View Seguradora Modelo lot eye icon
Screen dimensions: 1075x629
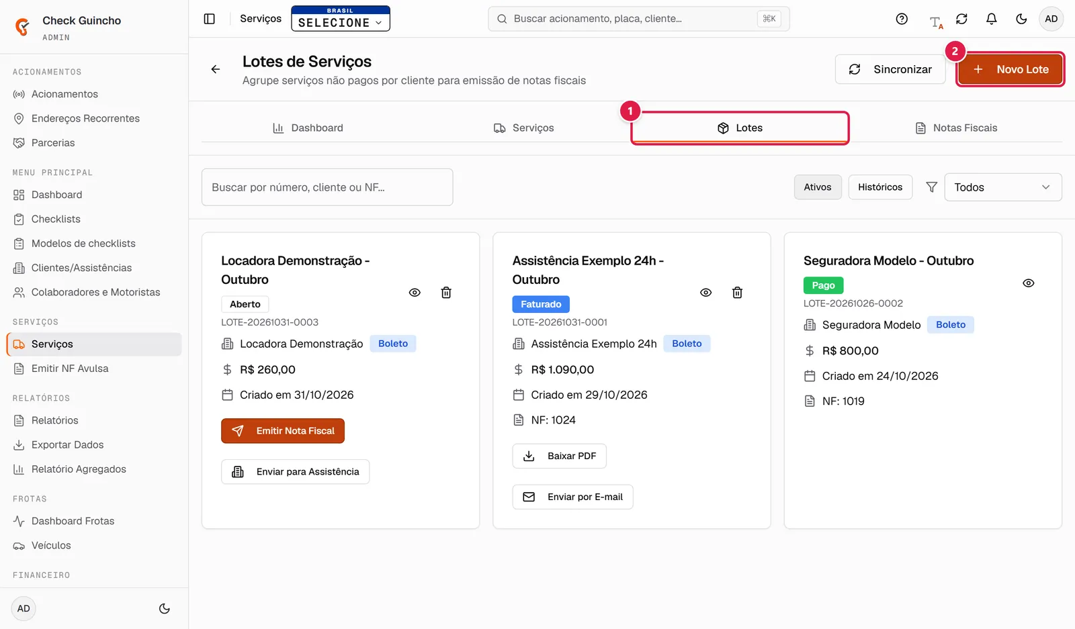(1028, 283)
